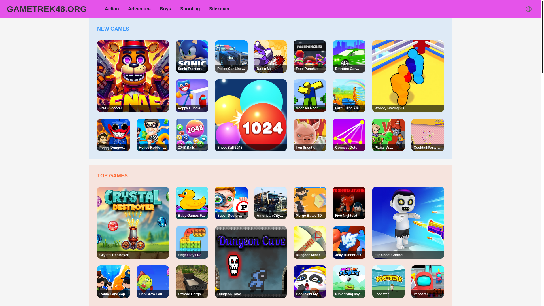Open the Cocktail Party game tile
This screenshot has height=306, width=544.
point(428,135)
